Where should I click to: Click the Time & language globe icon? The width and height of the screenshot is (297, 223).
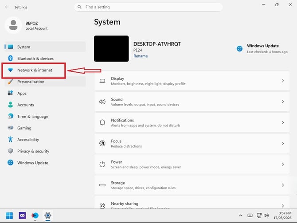[x=11, y=116]
